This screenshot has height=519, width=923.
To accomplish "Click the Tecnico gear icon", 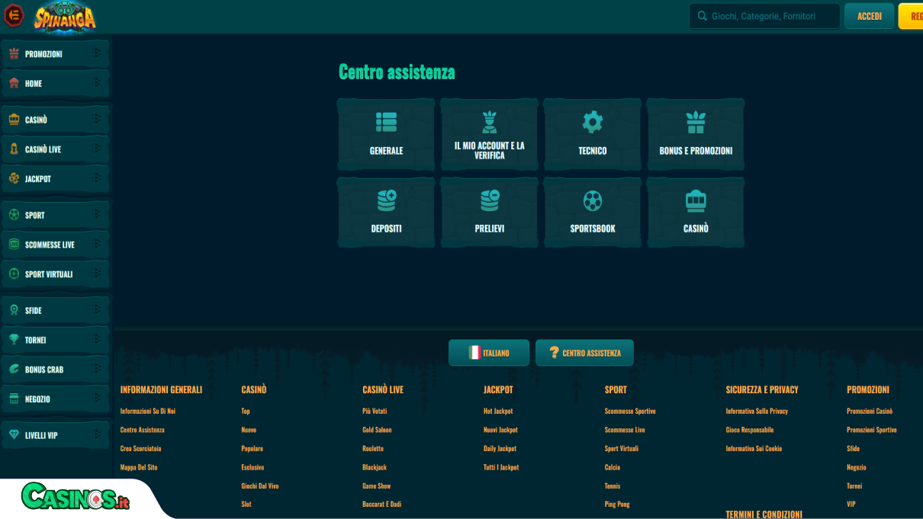I will [593, 122].
